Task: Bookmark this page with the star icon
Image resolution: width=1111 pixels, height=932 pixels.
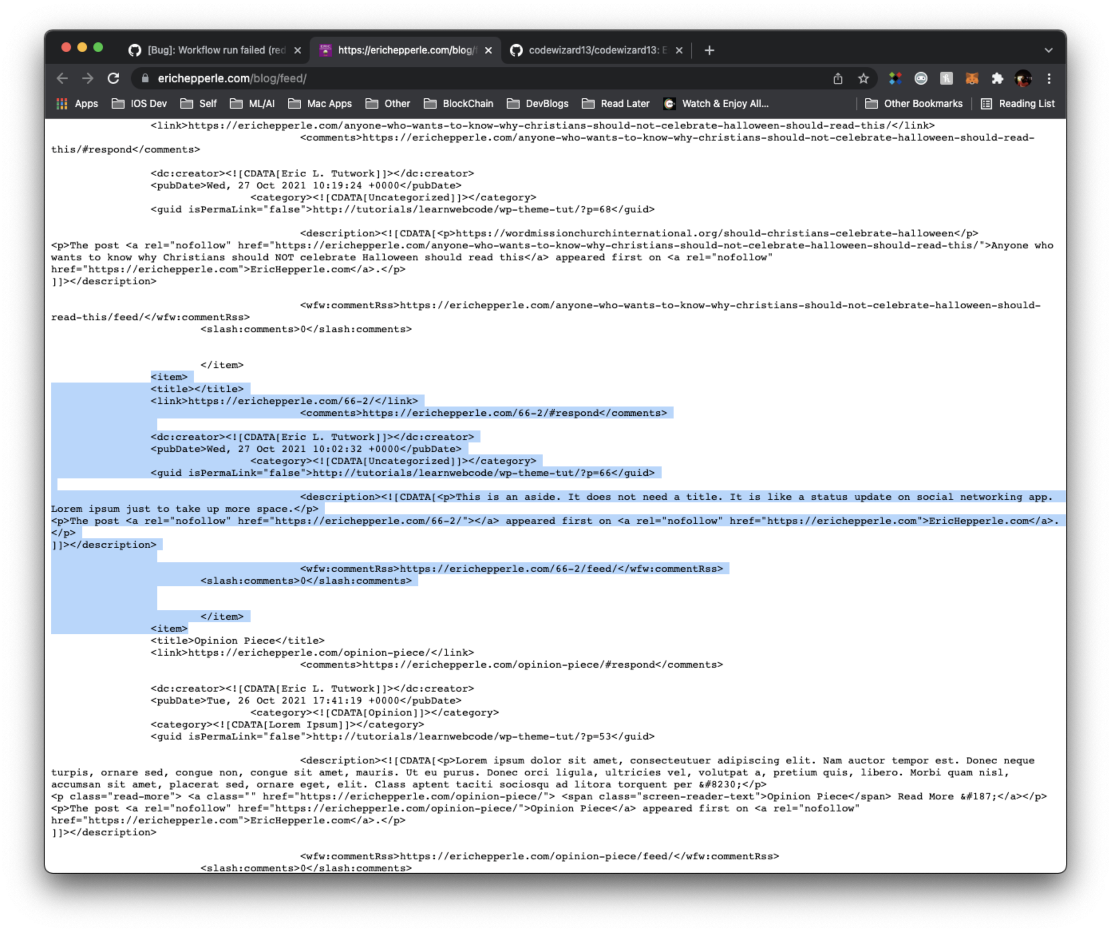Action: [x=864, y=79]
